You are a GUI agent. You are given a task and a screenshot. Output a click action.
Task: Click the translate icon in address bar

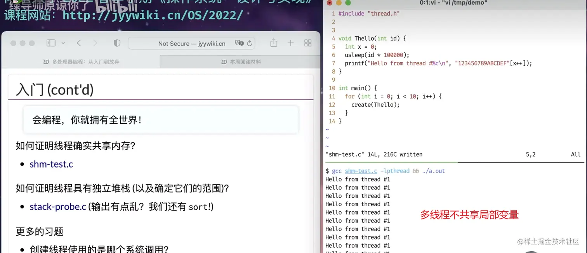(x=239, y=43)
